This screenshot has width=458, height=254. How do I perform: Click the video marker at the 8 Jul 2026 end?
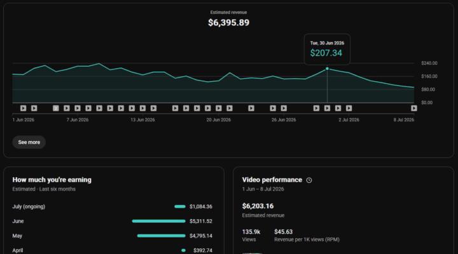pyautogui.click(x=414, y=108)
